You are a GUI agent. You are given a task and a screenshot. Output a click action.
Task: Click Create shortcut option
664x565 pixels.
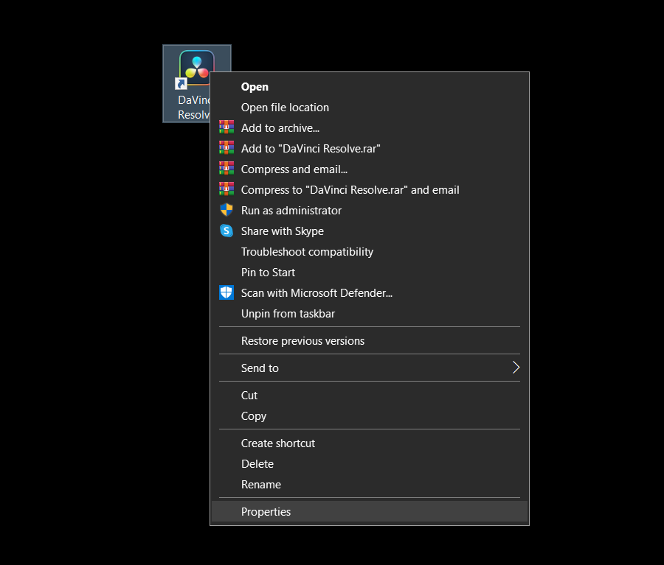(x=277, y=443)
